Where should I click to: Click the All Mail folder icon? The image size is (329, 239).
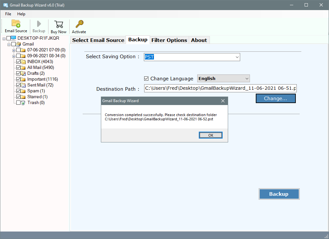tap(23, 68)
